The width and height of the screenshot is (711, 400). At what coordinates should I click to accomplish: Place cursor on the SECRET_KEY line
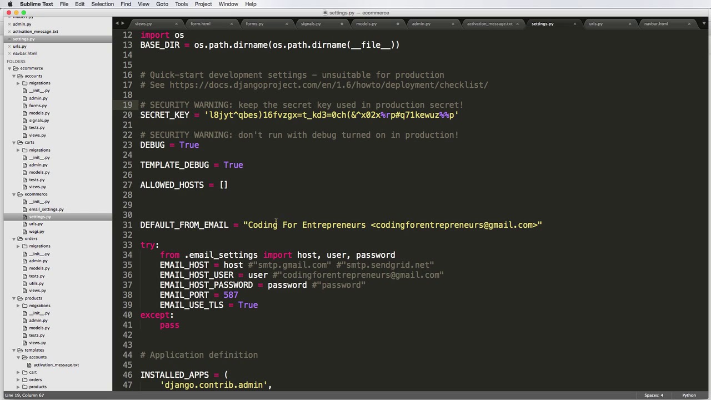299,115
